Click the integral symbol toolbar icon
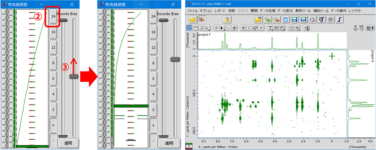The image size is (376, 150). (x=339, y=19)
